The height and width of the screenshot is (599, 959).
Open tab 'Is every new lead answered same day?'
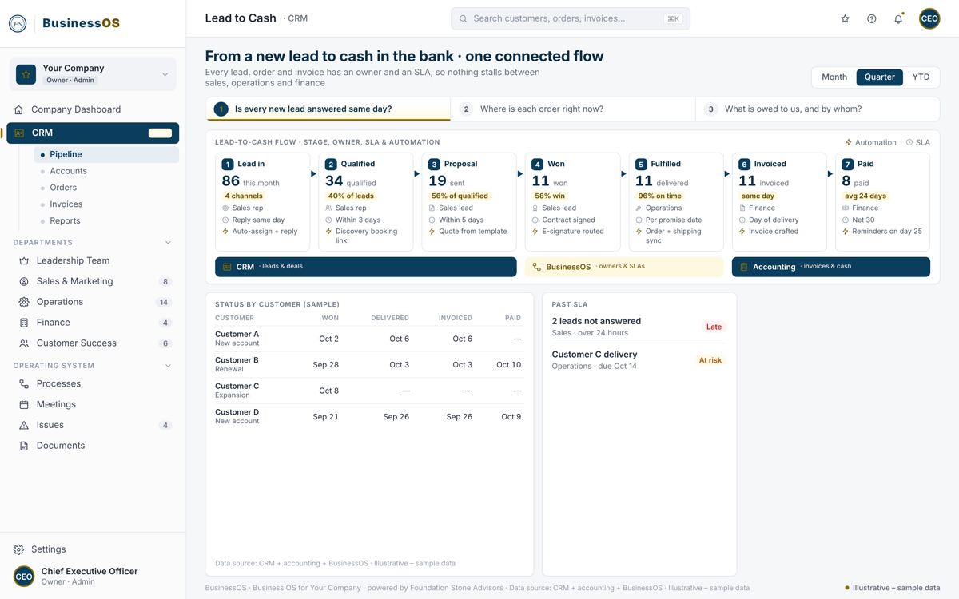pyautogui.click(x=328, y=109)
